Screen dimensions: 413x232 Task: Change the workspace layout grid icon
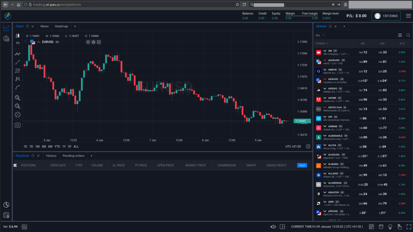(x=282, y=227)
